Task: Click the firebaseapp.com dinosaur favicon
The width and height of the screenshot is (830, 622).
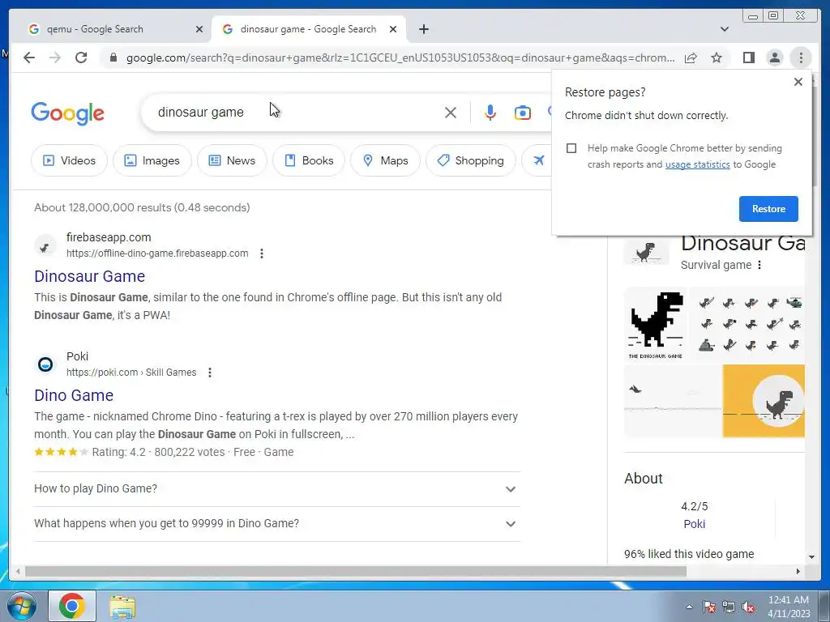Action: pyautogui.click(x=45, y=246)
